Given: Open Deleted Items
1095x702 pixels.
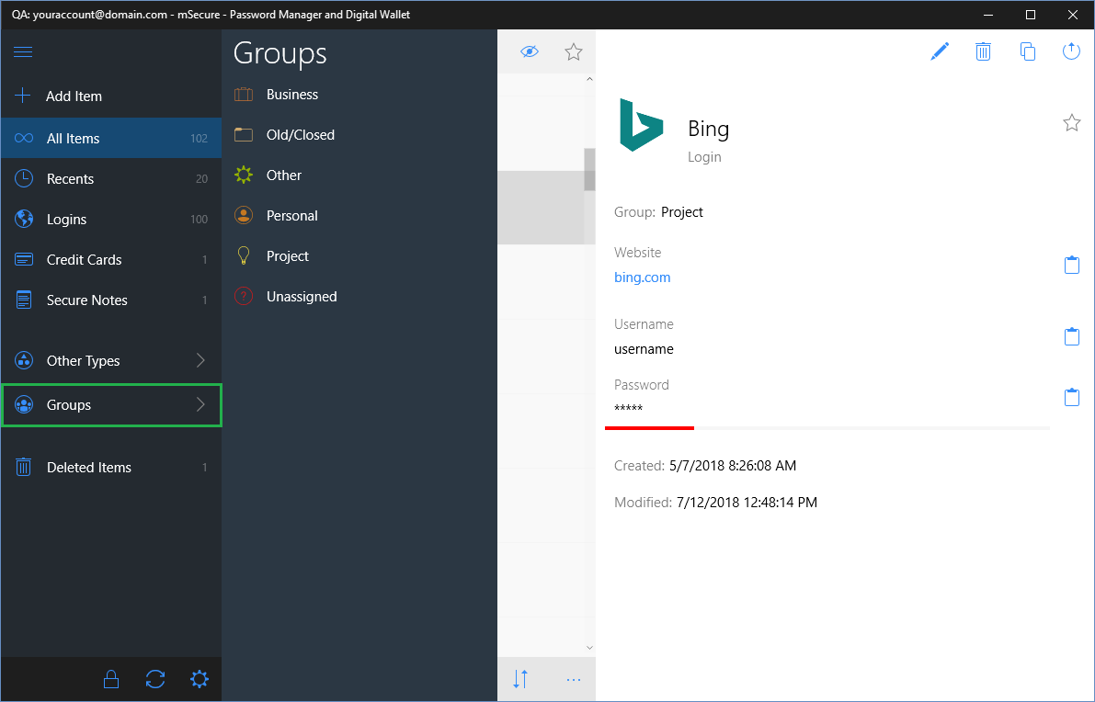Looking at the screenshot, I should (x=111, y=468).
